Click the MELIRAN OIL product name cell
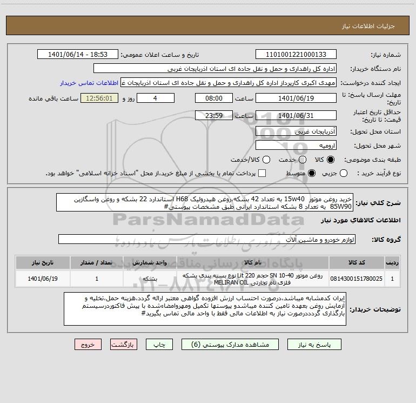This screenshot has height=403, width=416. point(253,279)
